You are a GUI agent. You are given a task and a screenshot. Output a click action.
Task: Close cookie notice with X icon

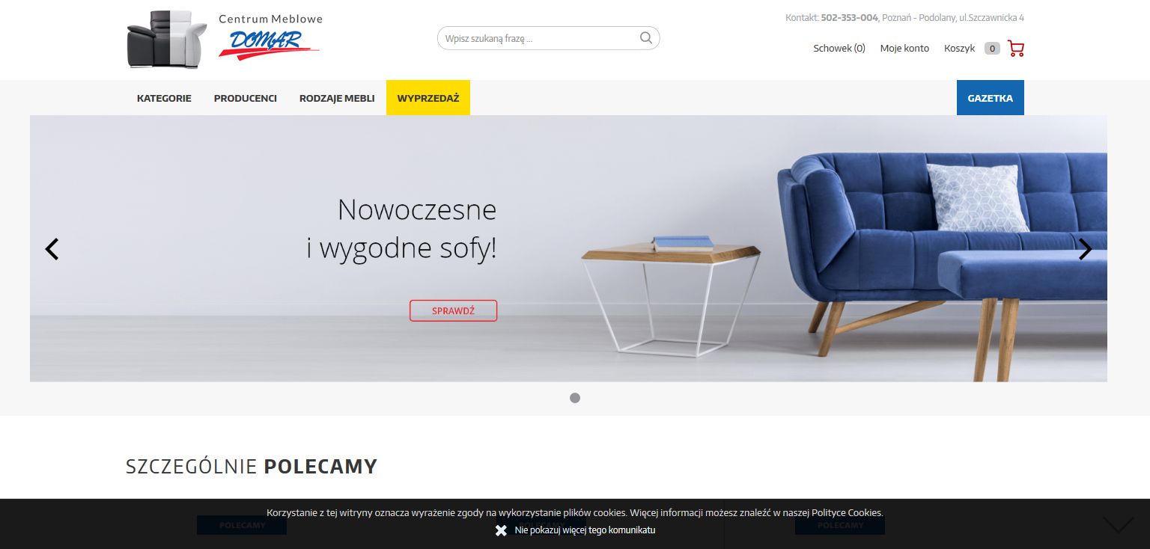point(501,530)
